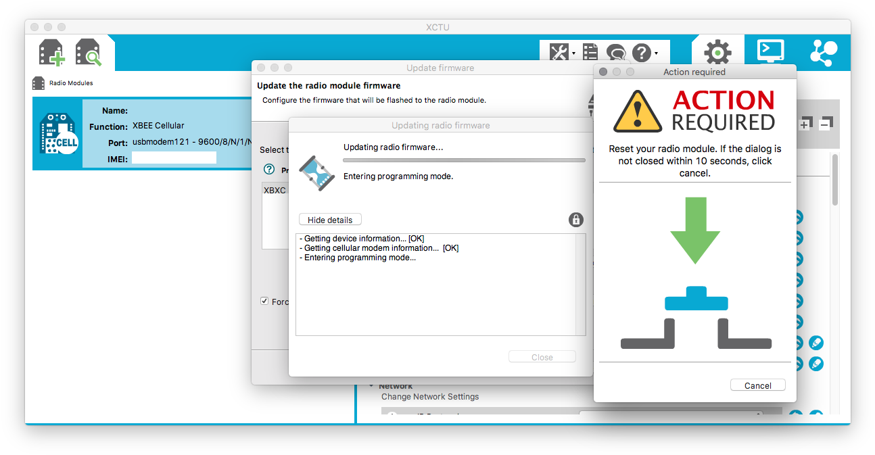Click the Add radio module icon
This screenshot has height=455, width=875.
pyautogui.click(x=51, y=53)
